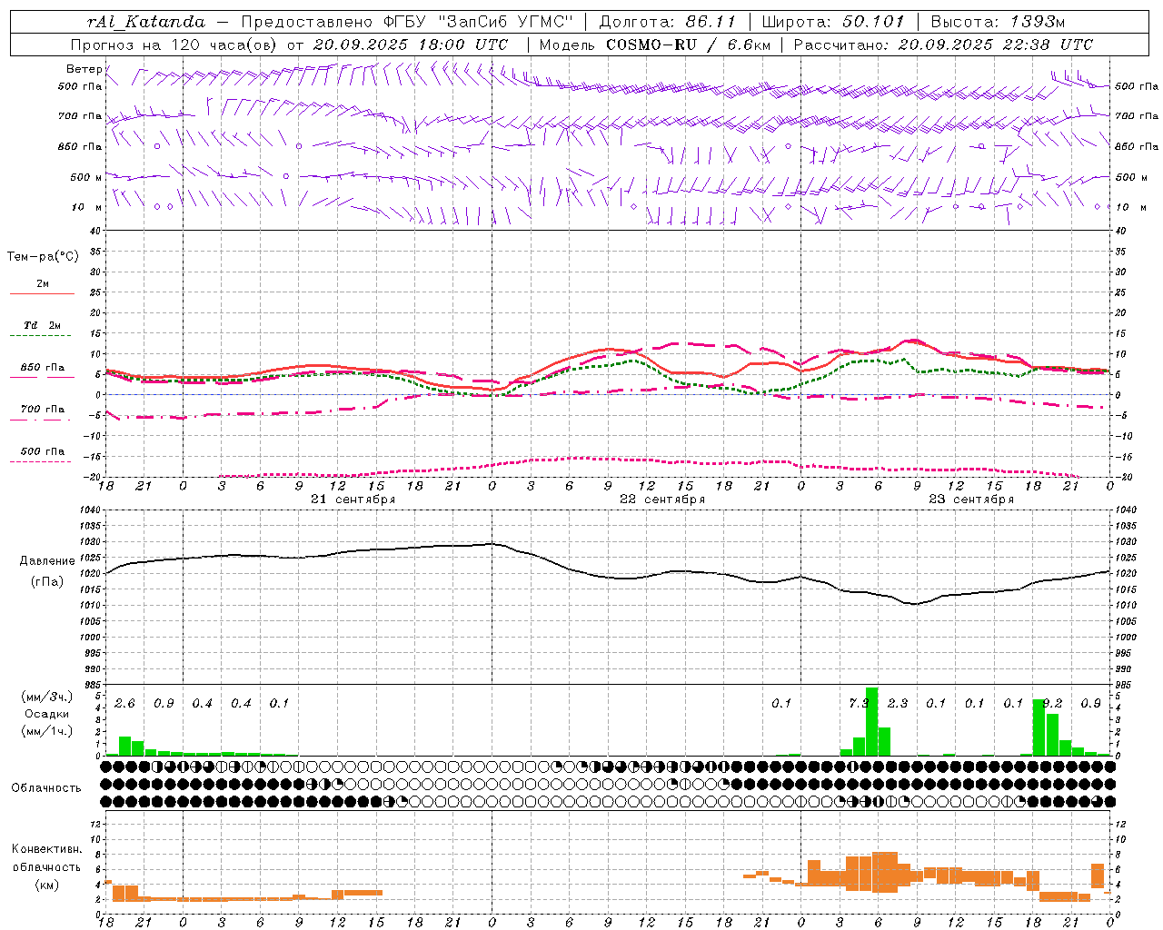Viewport: 1163px width, 930px height.
Task: Click the Рассчитано: 20.09.2025 22:38 UTC timestamp
Action: [943, 45]
